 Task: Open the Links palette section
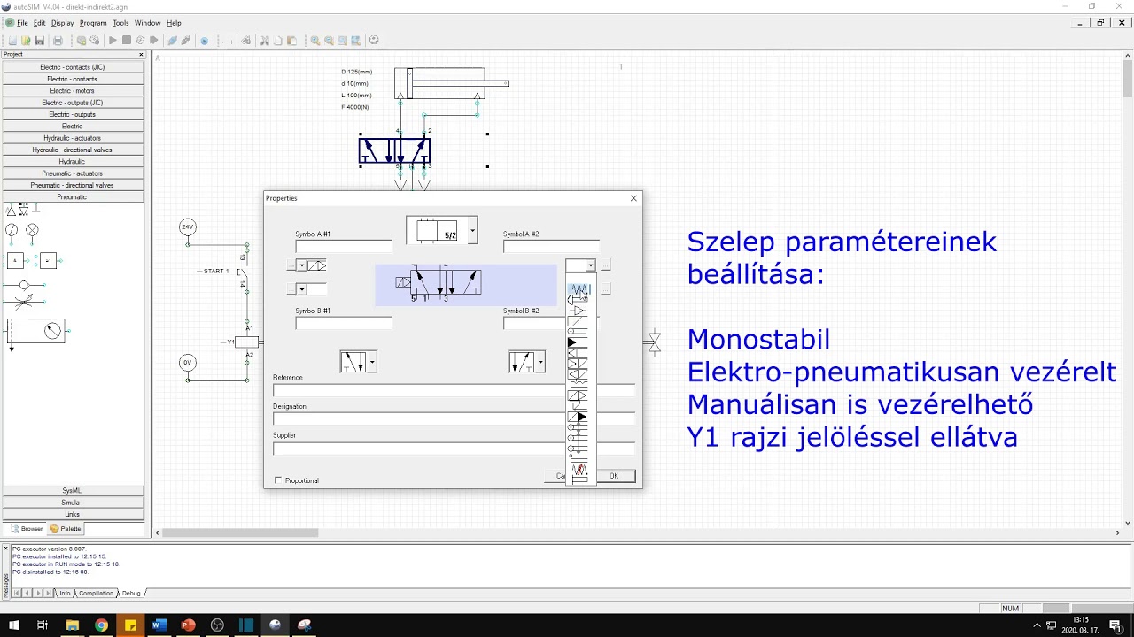coord(73,514)
